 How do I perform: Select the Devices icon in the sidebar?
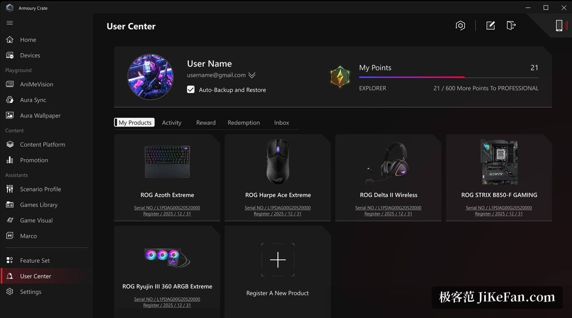pyautogui.click(x=10, y=56)
